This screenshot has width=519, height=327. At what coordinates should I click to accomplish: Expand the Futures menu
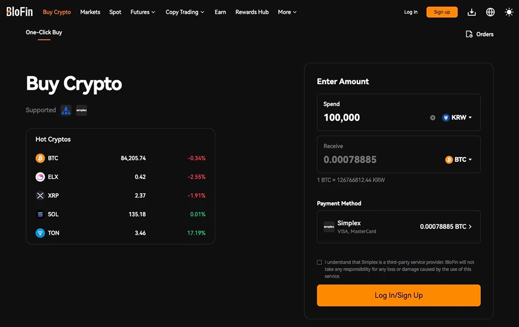pyautogui.click(x=143, y=12)
